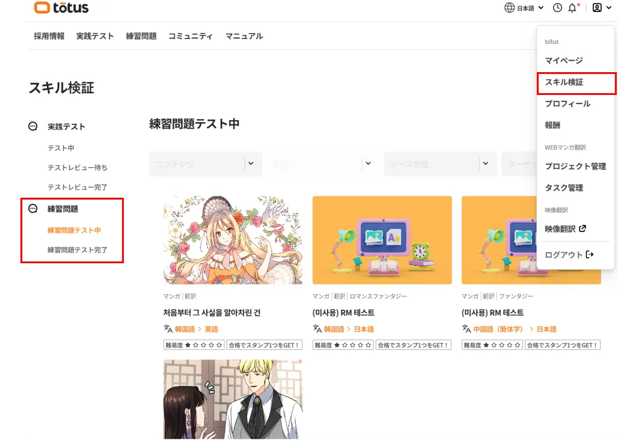618x440 pixels.
Task: Click 実践テスト sidebar heading
Action: [x=66, y=126]
